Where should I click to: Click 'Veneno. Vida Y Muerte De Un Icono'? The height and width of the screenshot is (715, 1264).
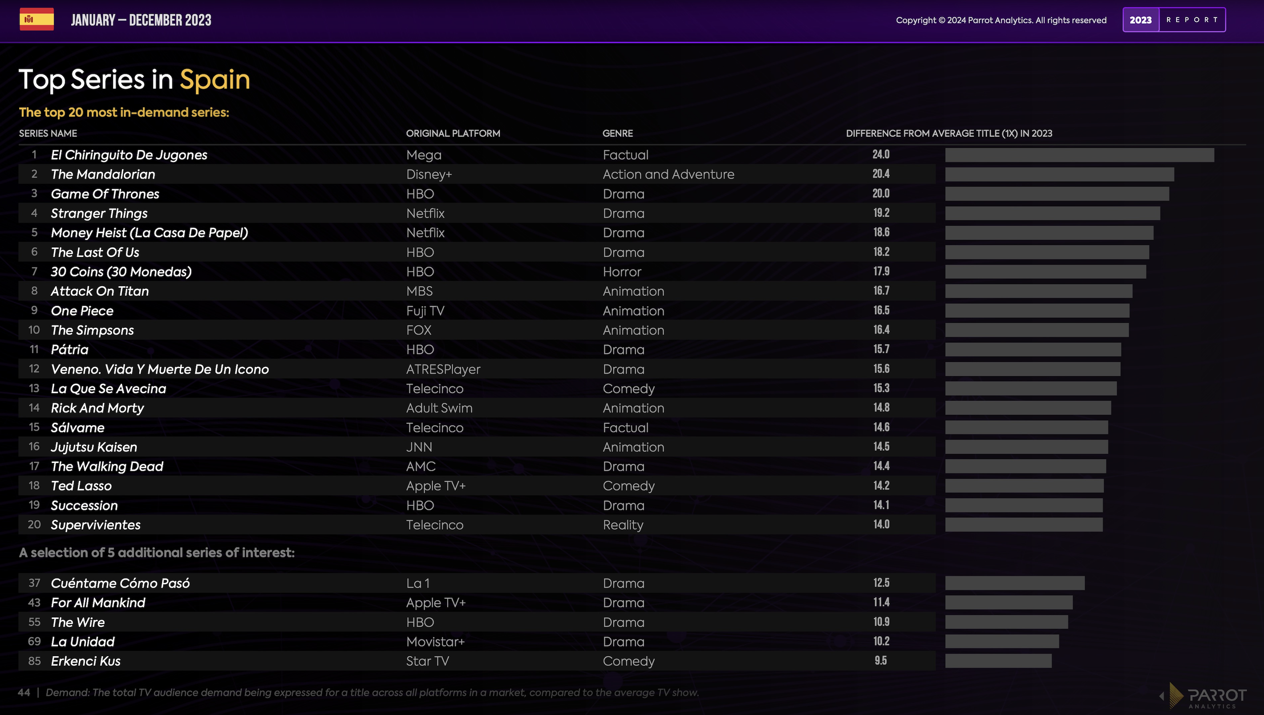(x=160, y=369)
